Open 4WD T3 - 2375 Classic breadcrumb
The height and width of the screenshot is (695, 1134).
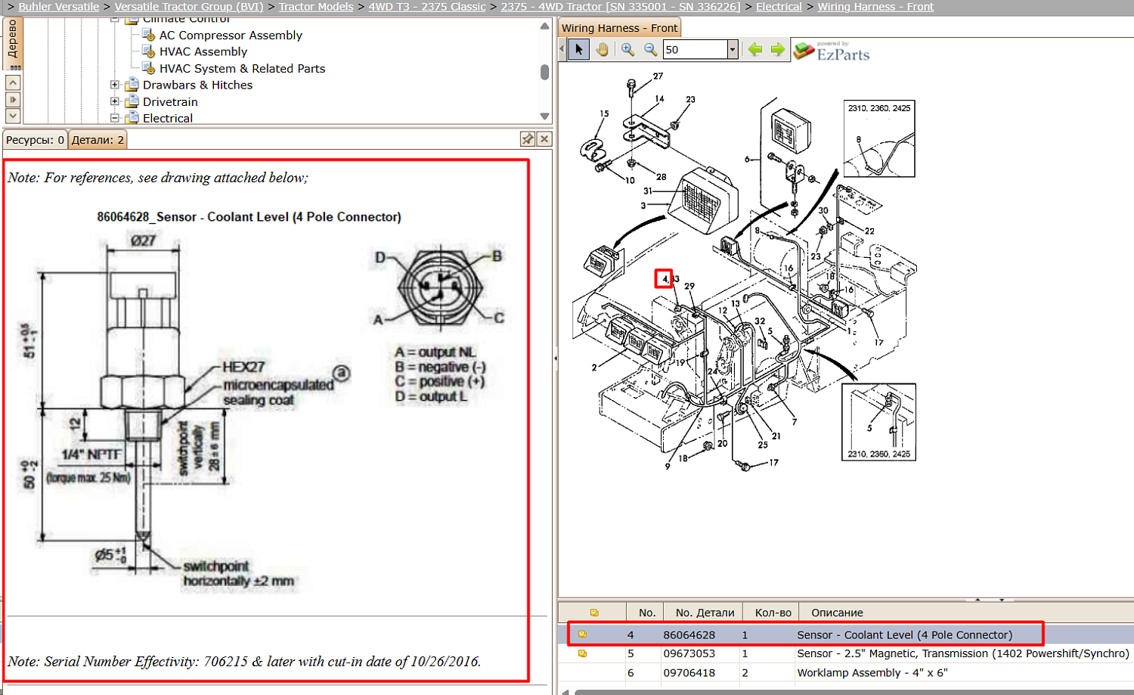click(x=427, y=7)
